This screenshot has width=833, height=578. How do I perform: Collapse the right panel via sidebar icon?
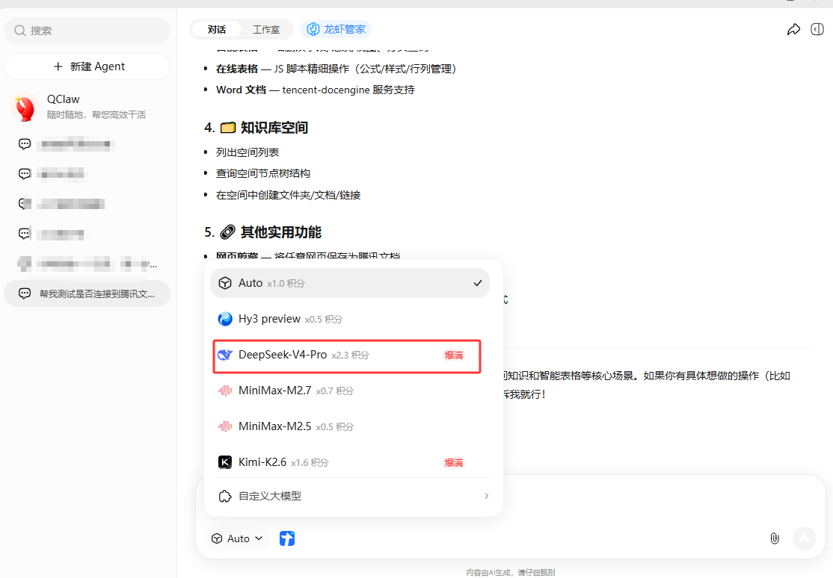coord(817,29)
